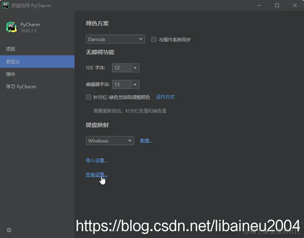Maximize the PyCharm welcome window
This screenshot has width=304, height=238.
pos(277,5)
